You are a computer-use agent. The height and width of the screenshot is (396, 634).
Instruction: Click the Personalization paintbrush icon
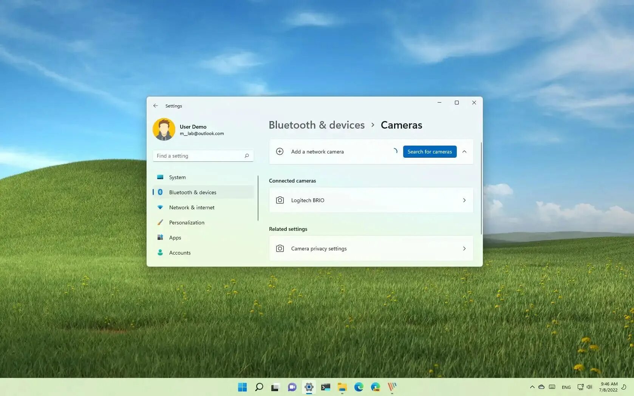click(x=160, y=223)
